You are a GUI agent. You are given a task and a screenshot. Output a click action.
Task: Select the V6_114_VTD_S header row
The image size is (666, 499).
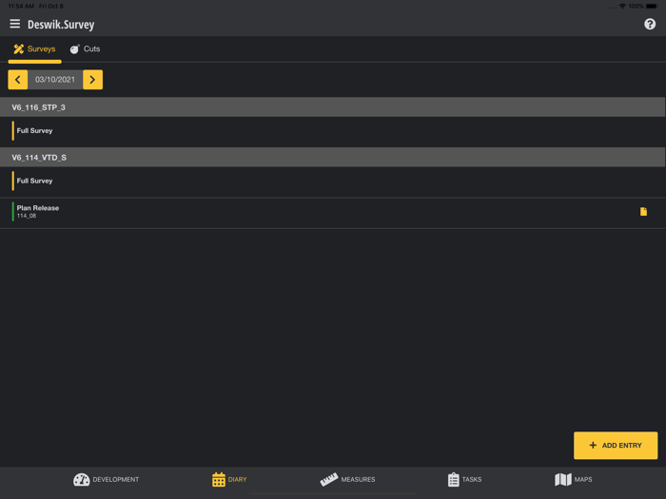(x=333, y=158)
